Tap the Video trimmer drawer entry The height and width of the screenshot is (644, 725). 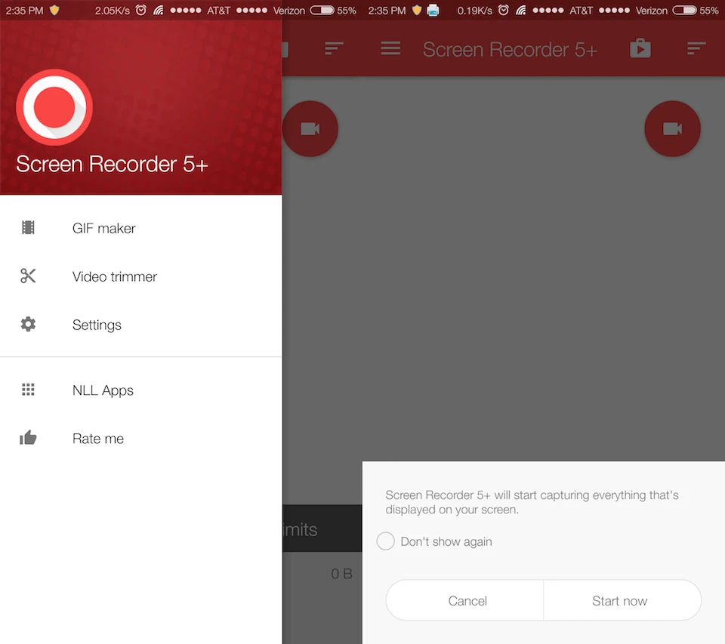[114, 276]
